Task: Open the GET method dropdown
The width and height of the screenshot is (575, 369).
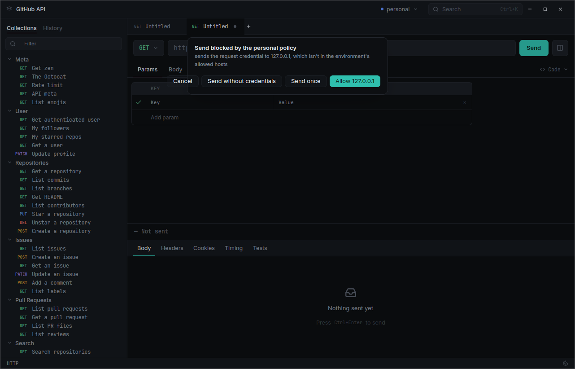Action: tap(148, 48)
